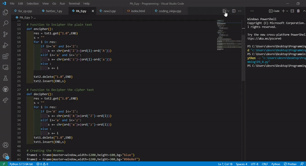Image resolution: width=306 pixels, height=166 pixels.
Task: Open the Explorer view in activity bar
Action: [5, 13]
